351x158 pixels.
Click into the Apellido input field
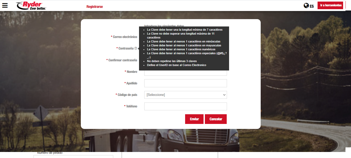coord(185,83)
